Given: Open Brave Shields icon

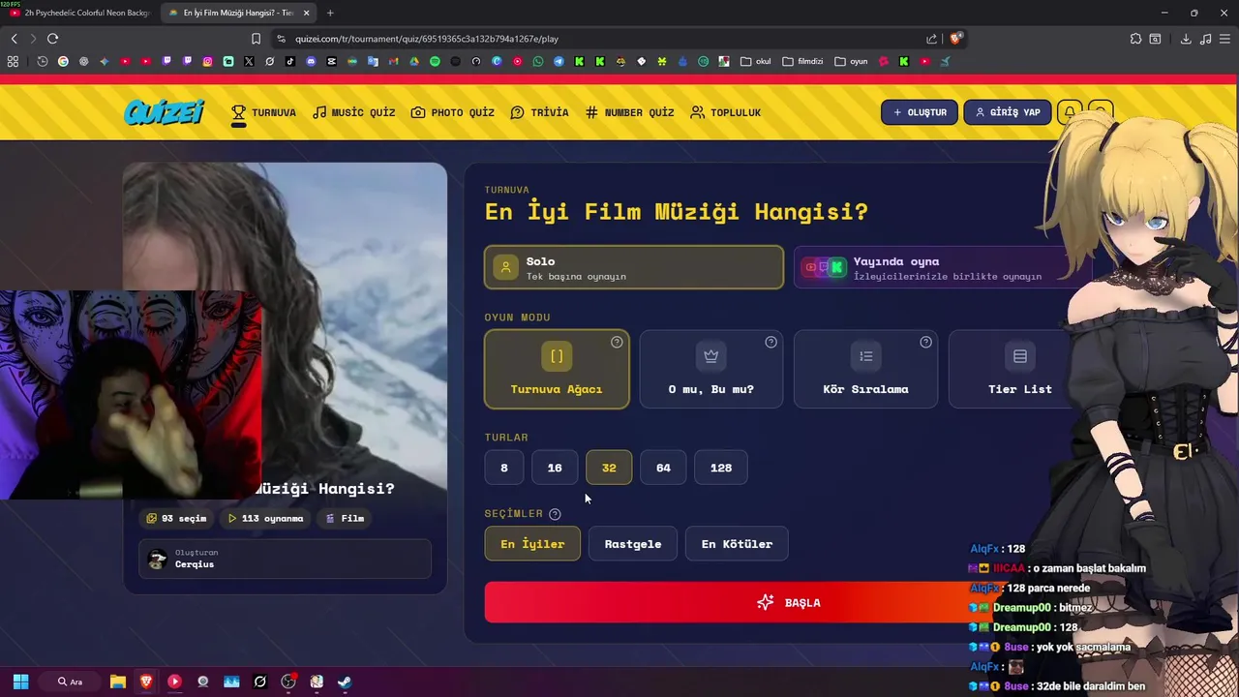Looking at the screenshot, I should pyautogui.click(x=955, y=39).
